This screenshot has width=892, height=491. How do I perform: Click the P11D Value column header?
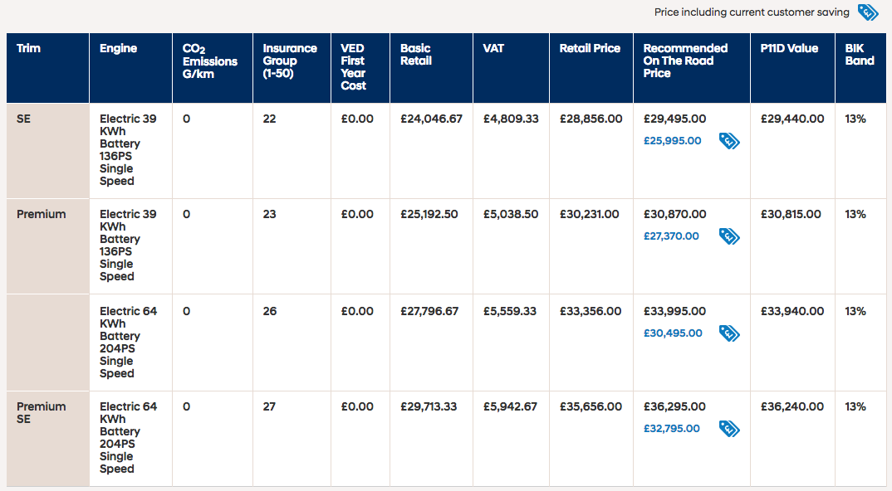[789, 49]
